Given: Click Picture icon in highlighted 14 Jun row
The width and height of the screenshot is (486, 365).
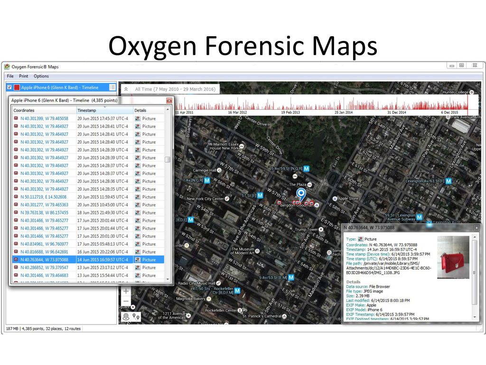Looking at the screenshot, I should pyautogui.click(x=138, y=259).
